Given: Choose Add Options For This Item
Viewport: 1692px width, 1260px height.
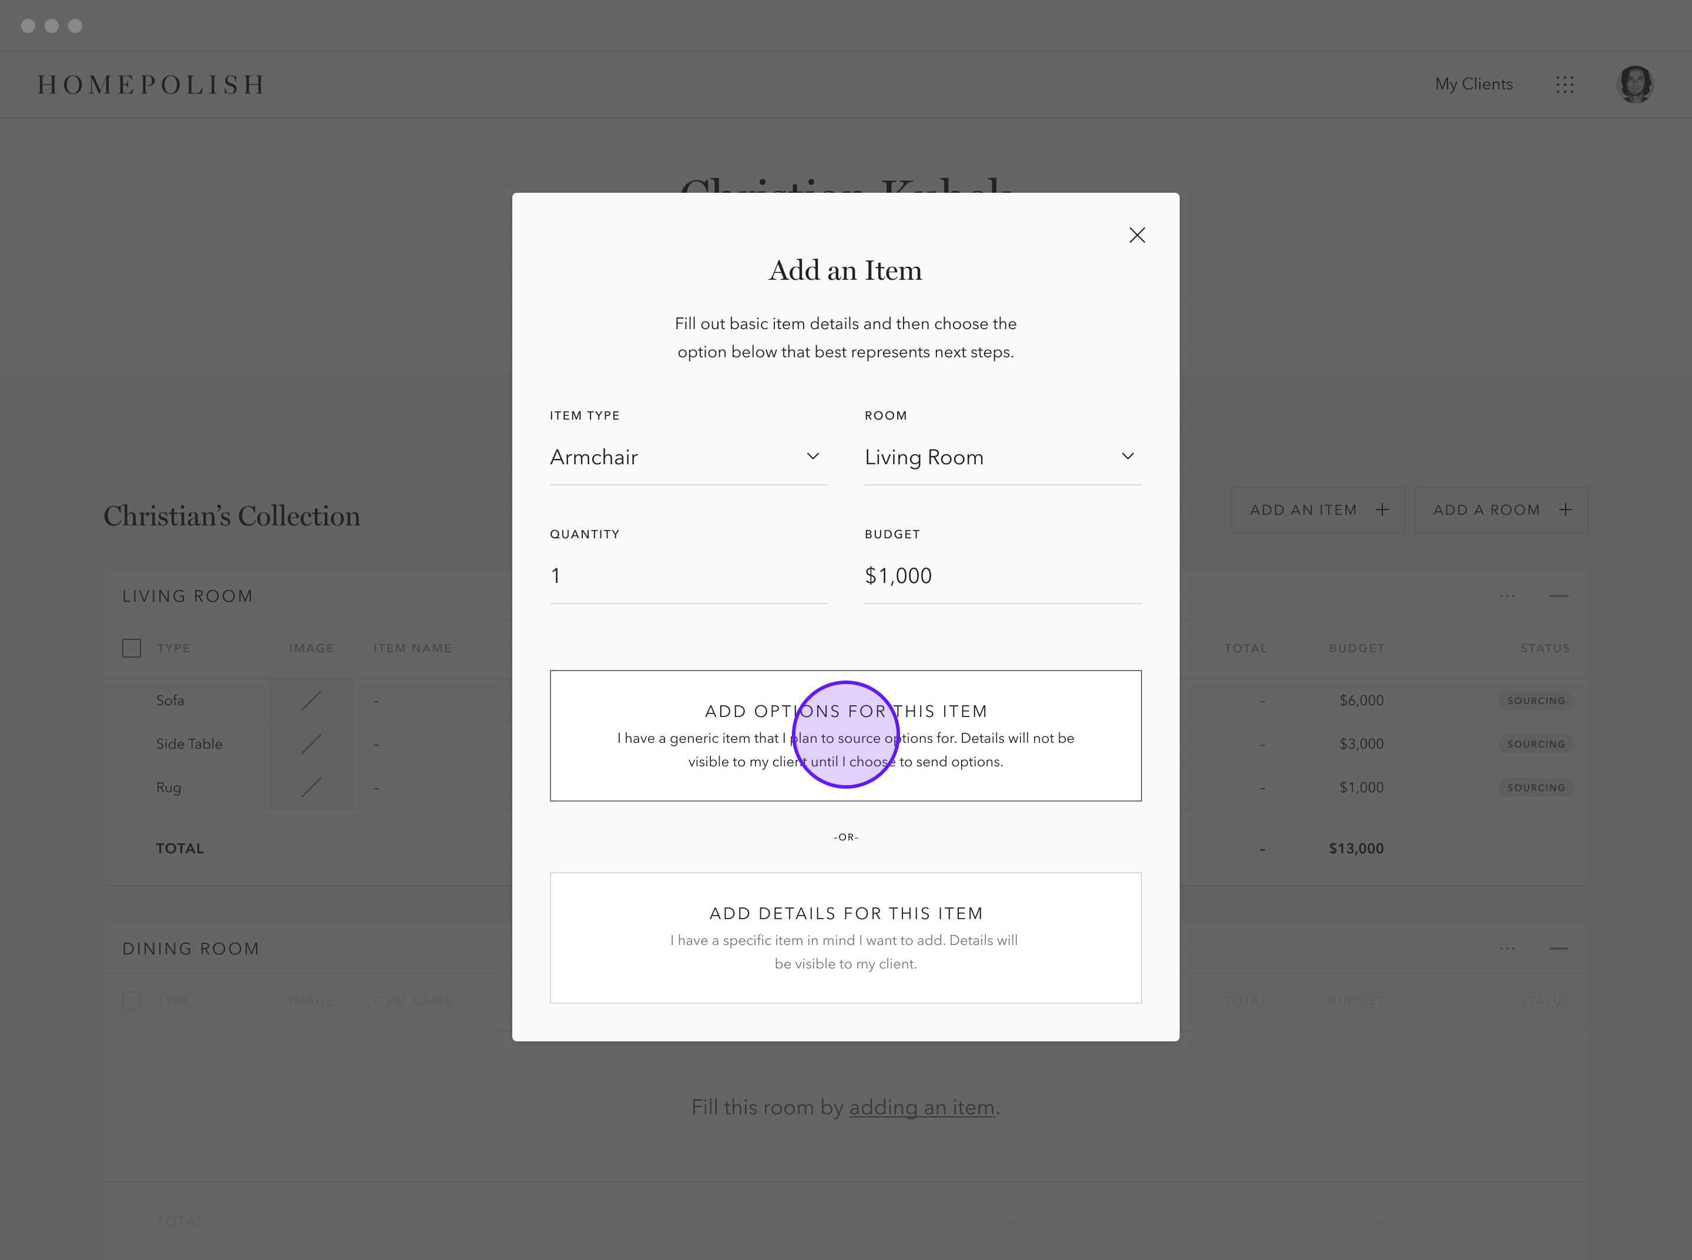Looking at the screenshot, I should (845, 735).
